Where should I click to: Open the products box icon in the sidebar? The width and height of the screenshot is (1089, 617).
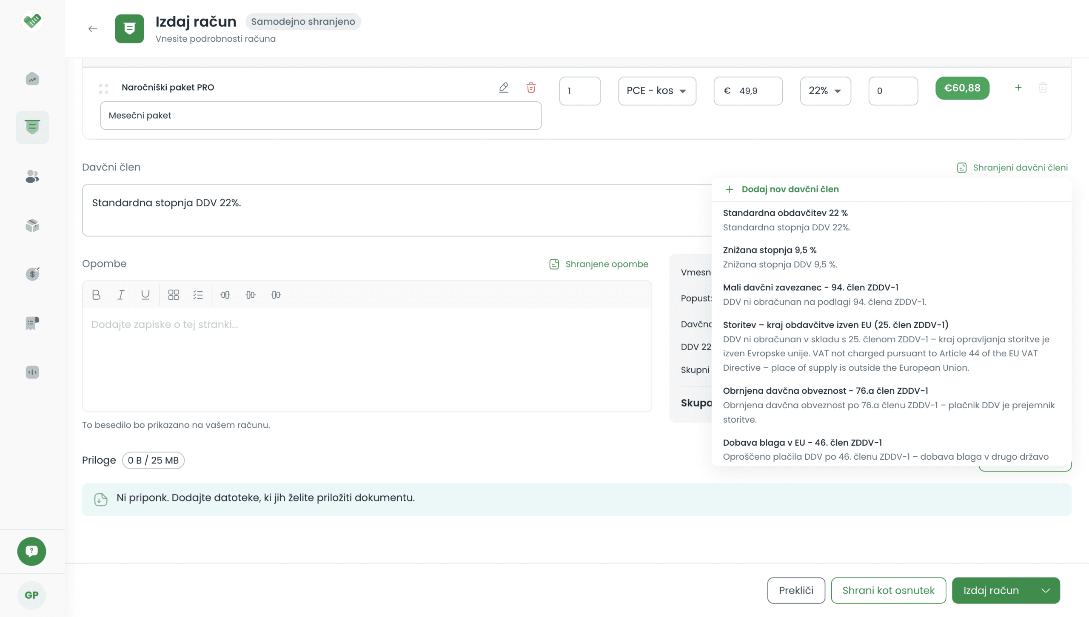pos(32,225)
